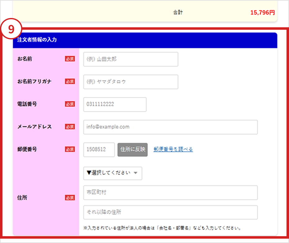Click the 必須 badge beside 電話番号

[70, 104]
